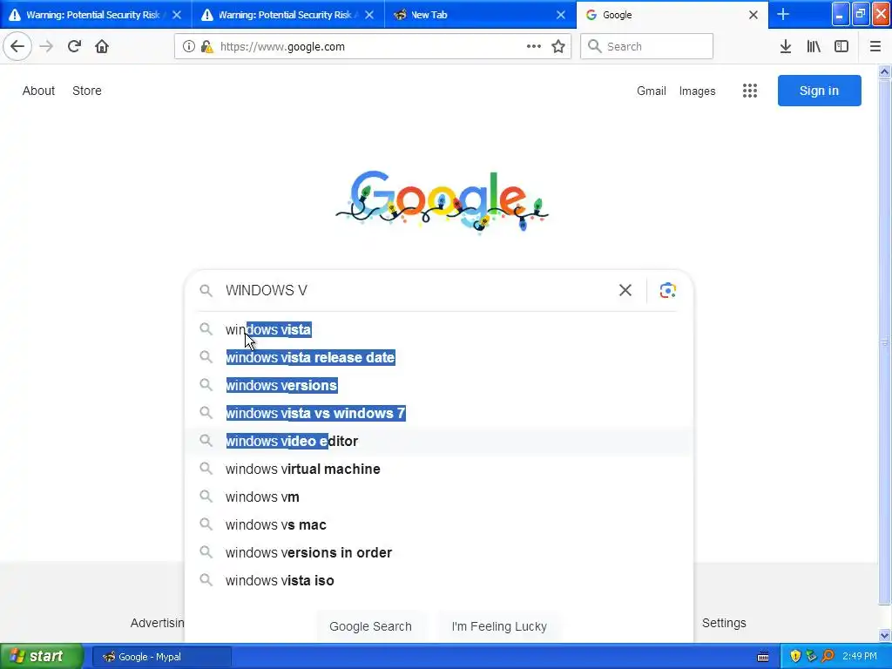
Task: Click the Google Search button
Action: (x=370, y=626)
